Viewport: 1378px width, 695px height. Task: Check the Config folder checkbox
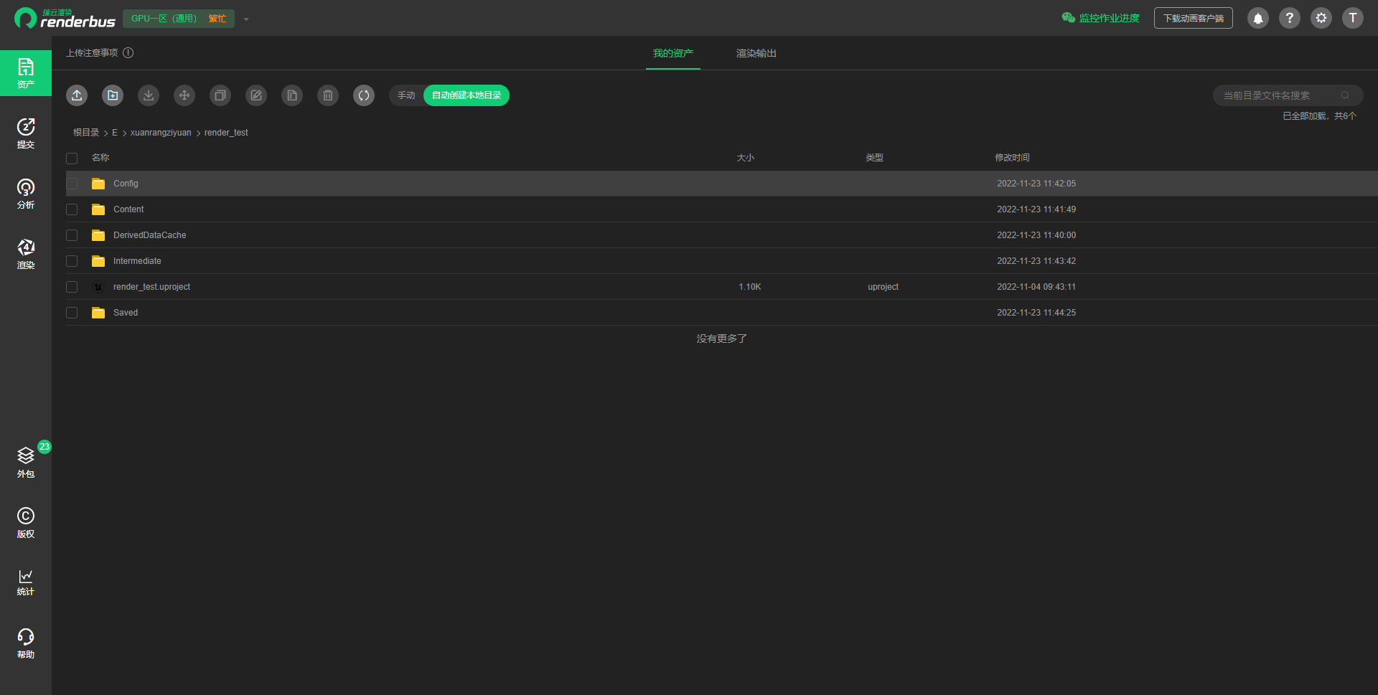[72, 184]
